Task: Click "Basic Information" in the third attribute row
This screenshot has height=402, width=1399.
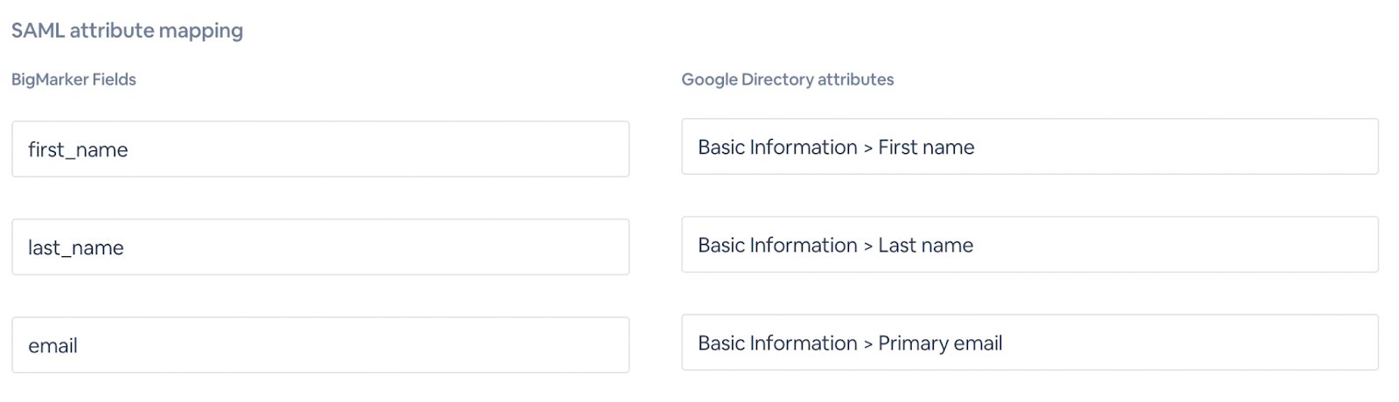Action: pyautogui.click(x=777, y=343)
